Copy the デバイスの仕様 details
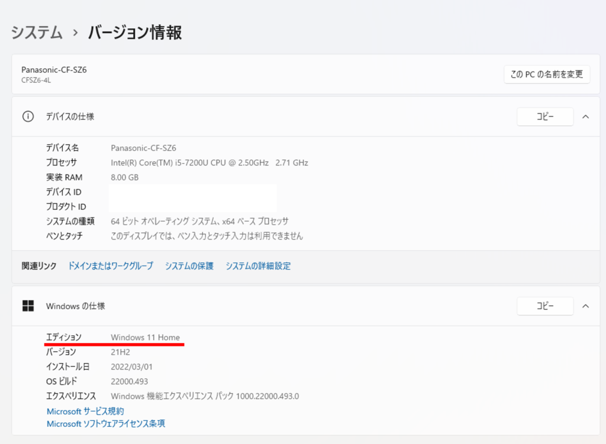 coord(545,116)
